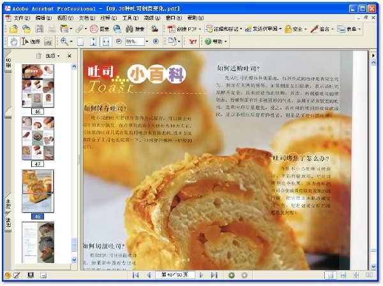Viewport: 383px width, 286px height.
Task: Click the paperclip attach file icon
Action: pos(79,29)
